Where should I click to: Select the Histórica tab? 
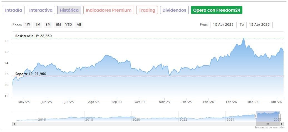pos(69,10)
